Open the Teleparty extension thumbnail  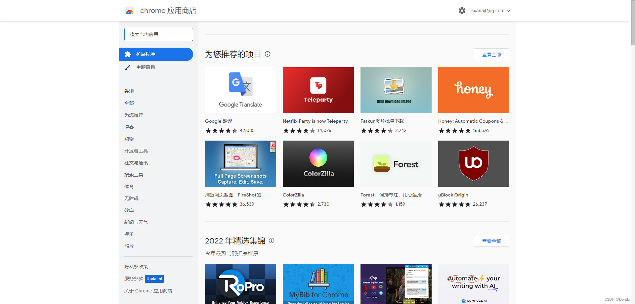point(318,90)
